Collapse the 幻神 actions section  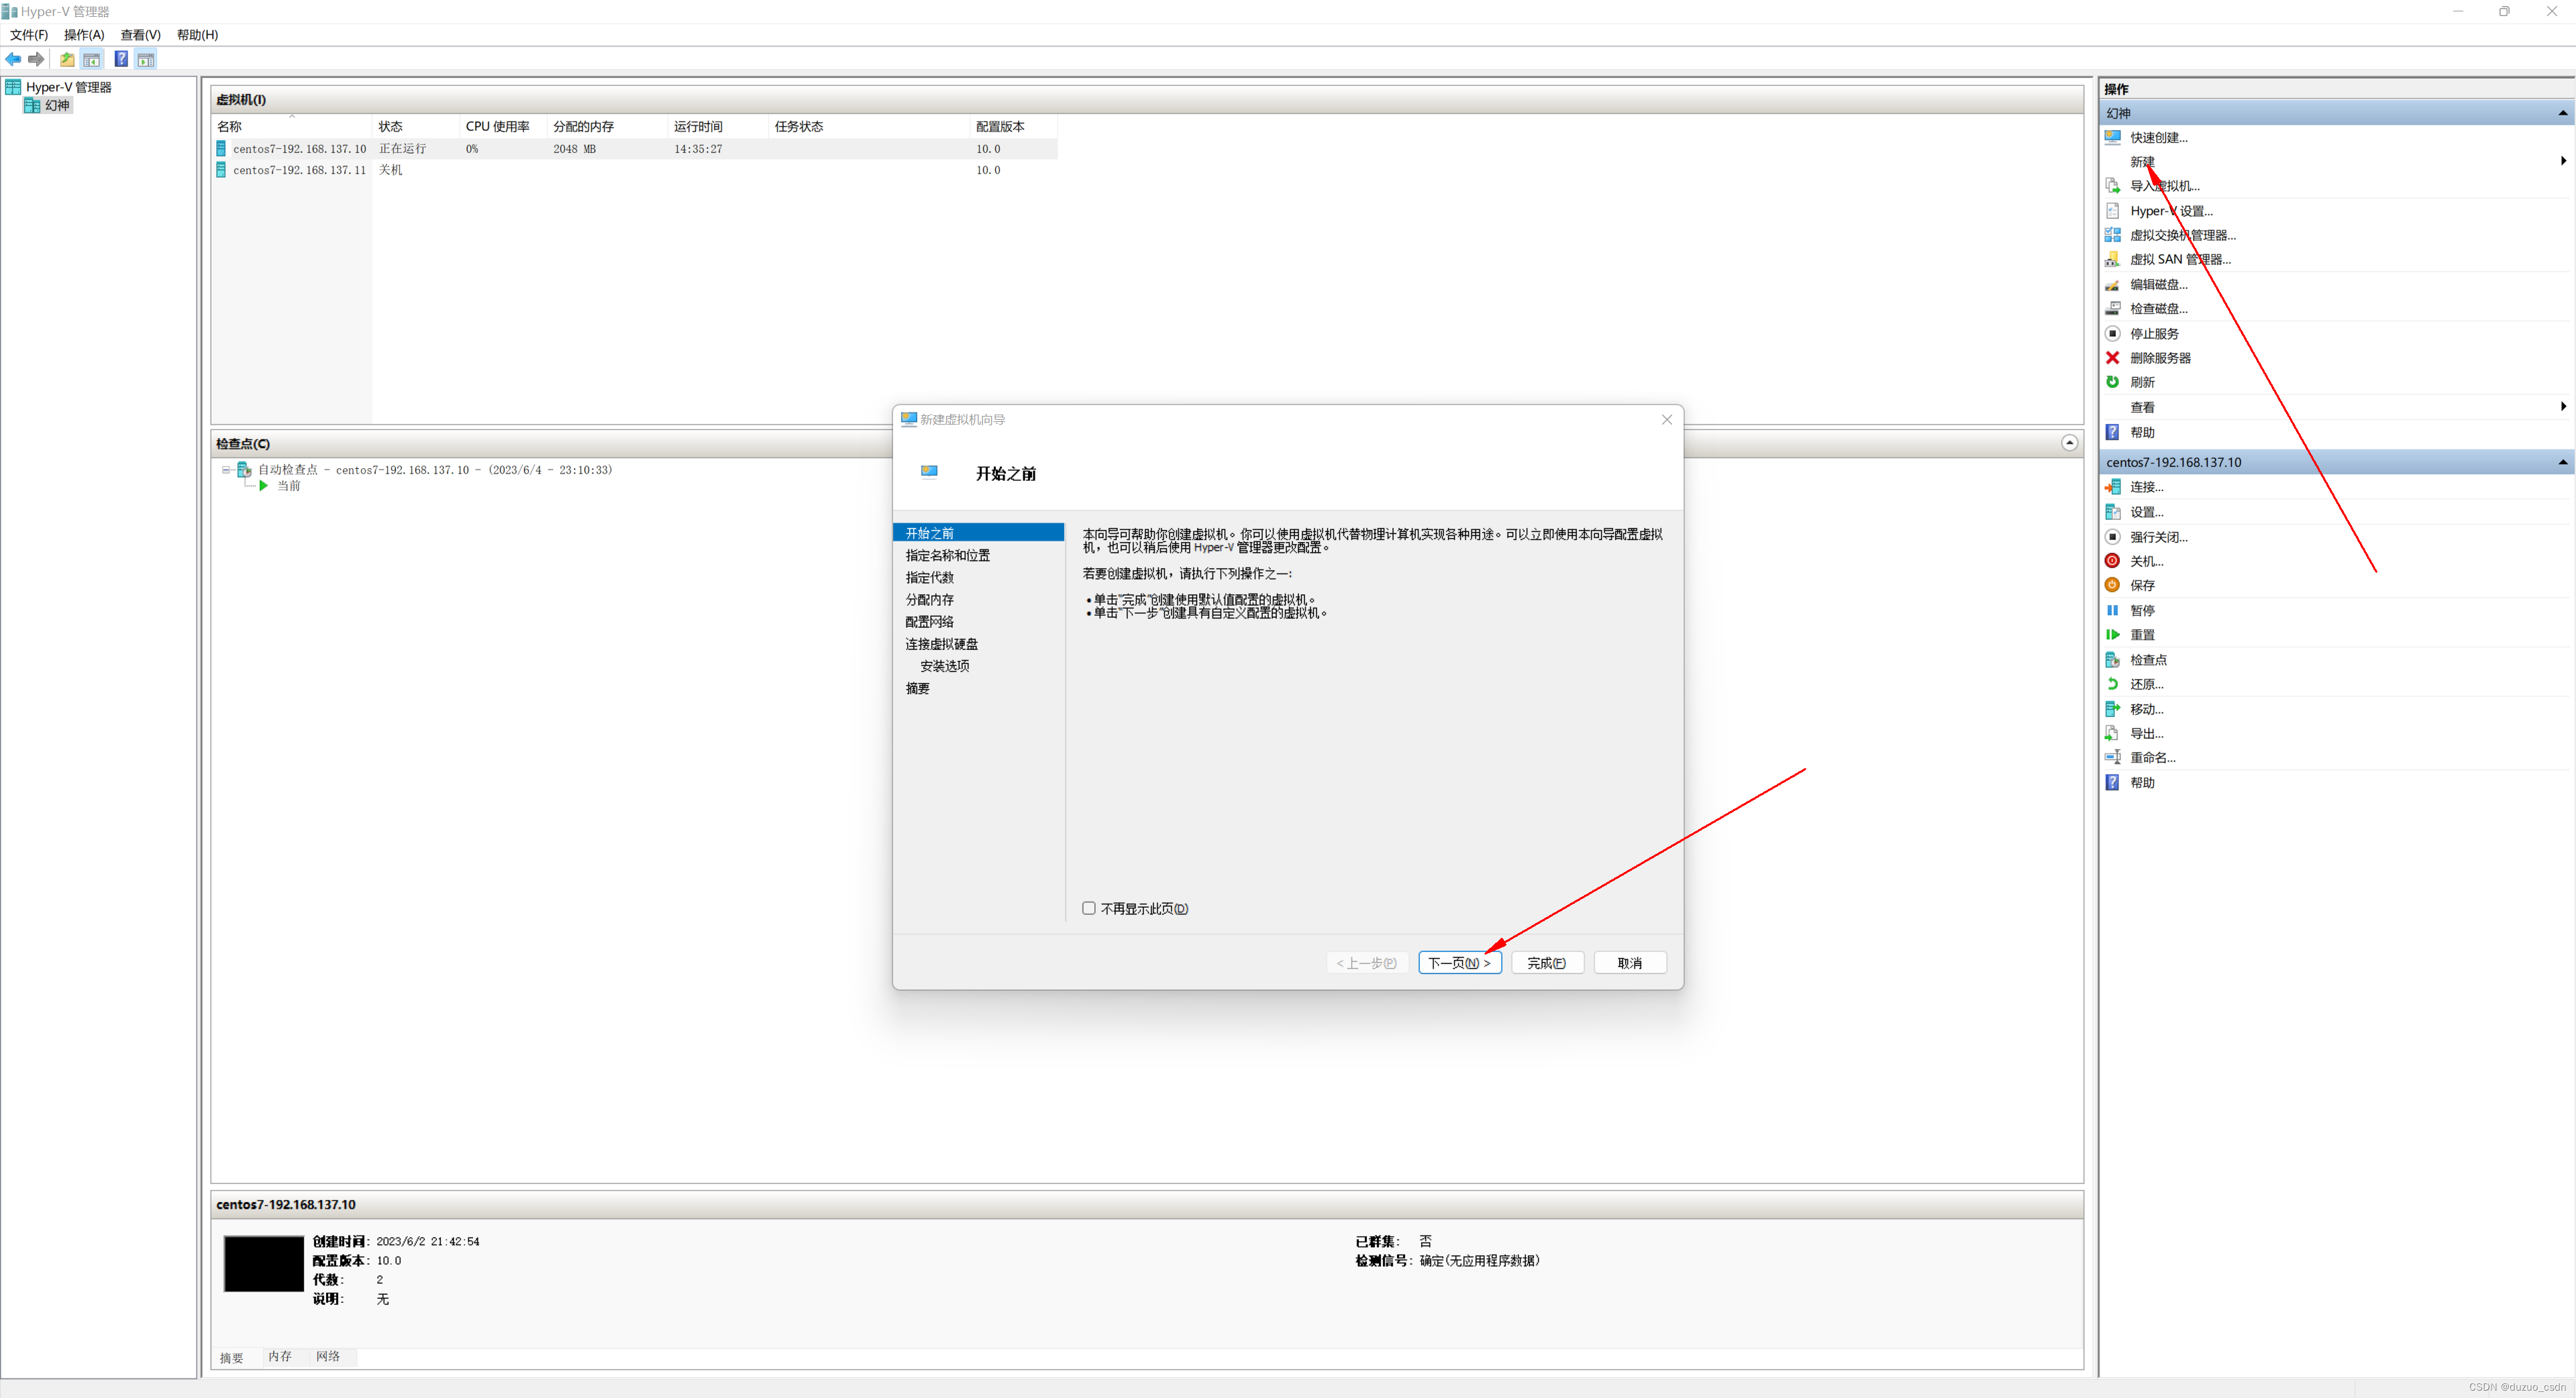click(x=2562, y=113)
